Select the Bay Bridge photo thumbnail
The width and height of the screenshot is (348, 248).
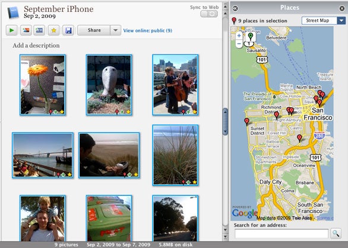click(43, 155)
